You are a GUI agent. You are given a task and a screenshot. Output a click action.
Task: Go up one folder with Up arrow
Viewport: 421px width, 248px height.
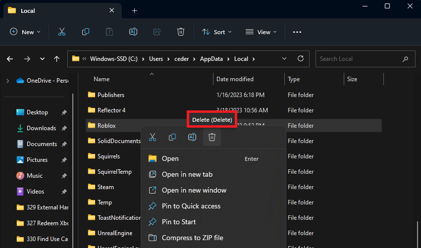coord(57,59)
